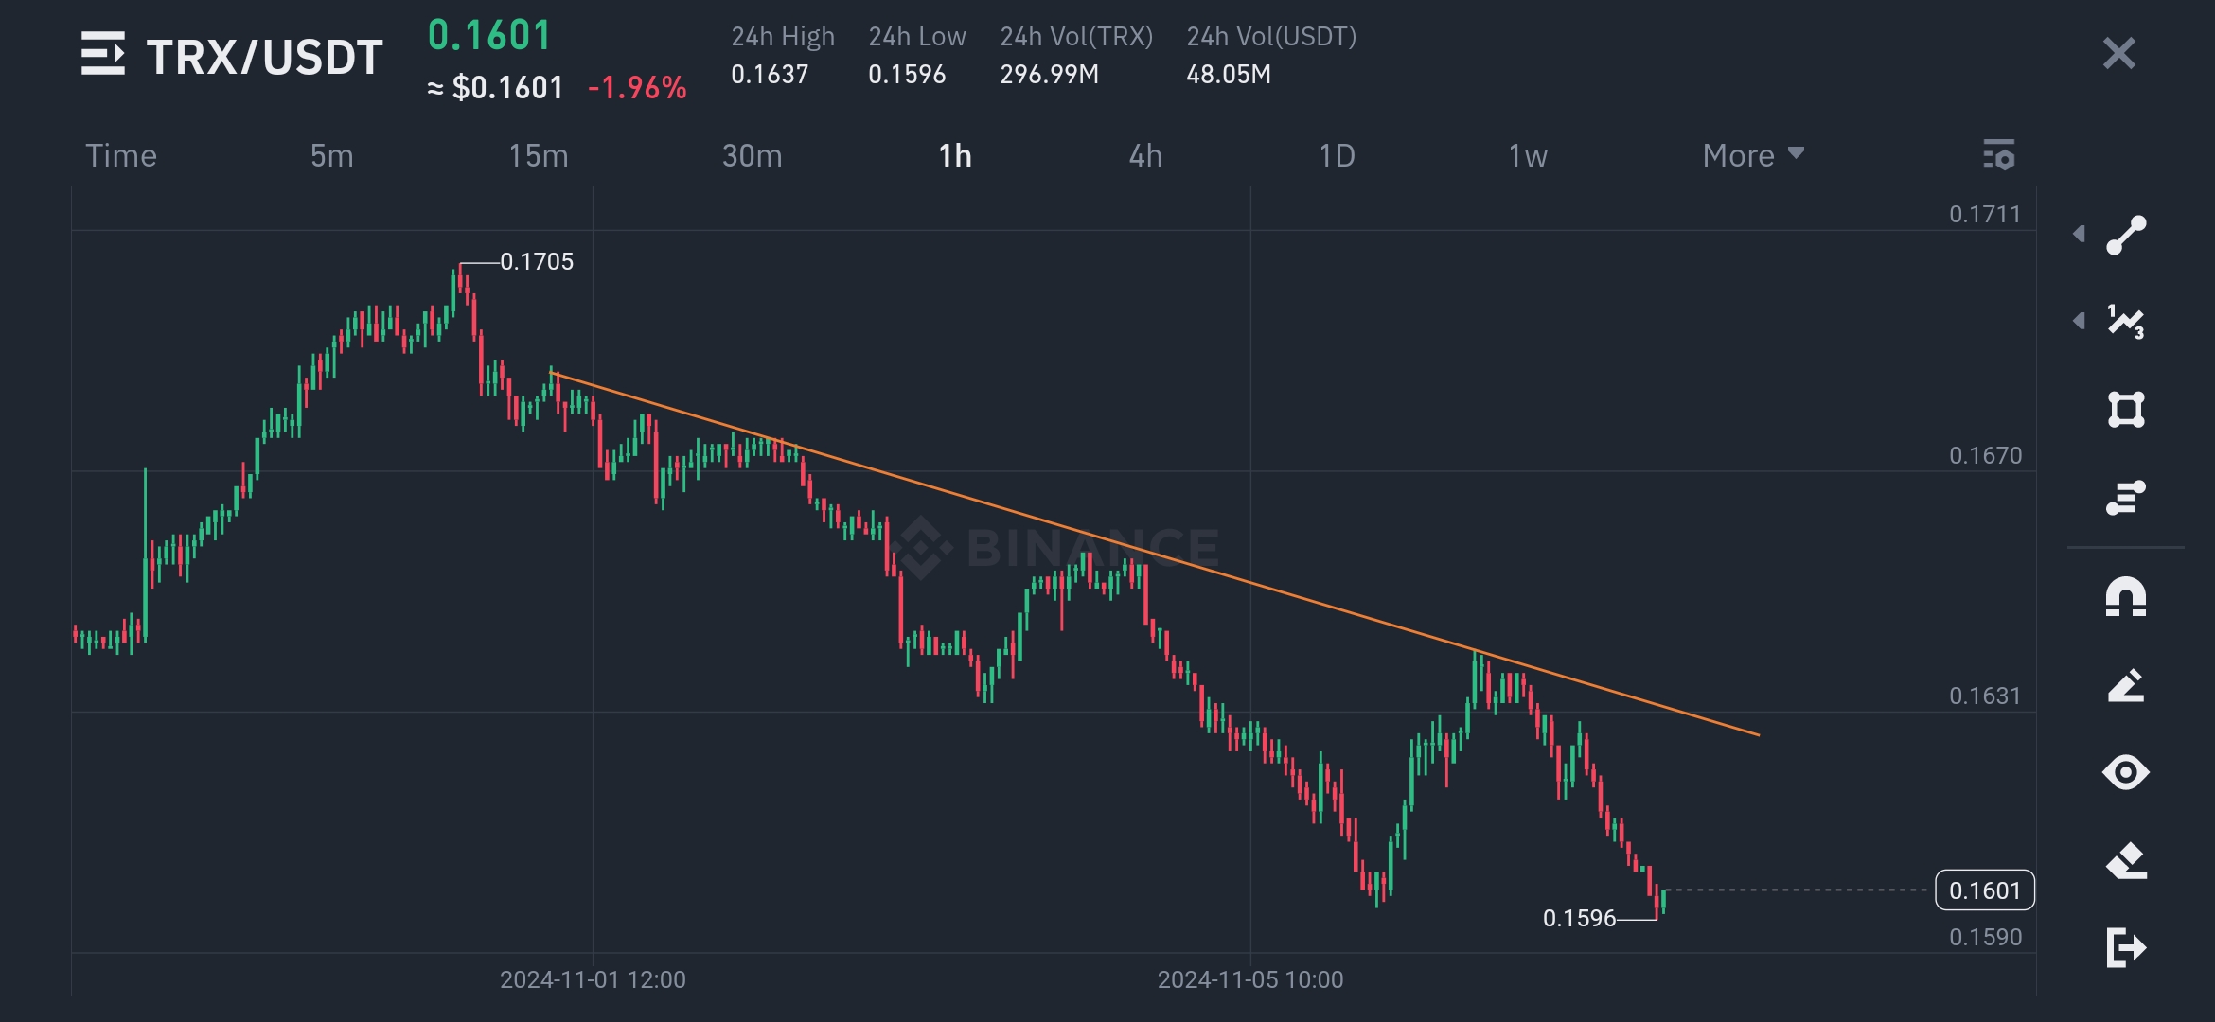The width and height of the screenshot is (2215, 1022).
Task: Close the fullscreen chart view
Action: (2118, 54)
